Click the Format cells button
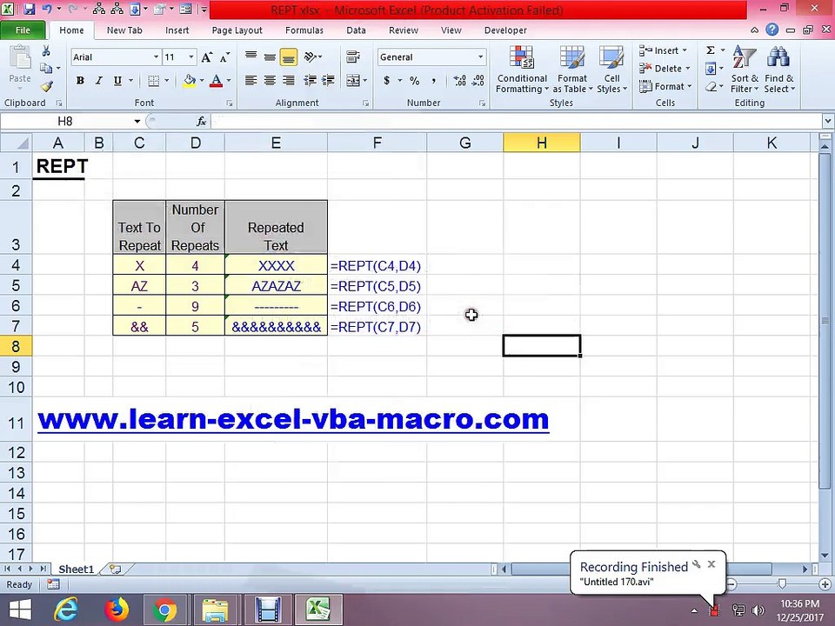The image size is (835, 626). click(x=665, y=86)
